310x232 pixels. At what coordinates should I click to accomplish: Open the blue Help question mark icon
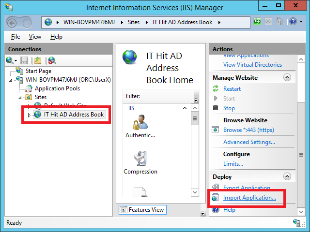(293, 21)
